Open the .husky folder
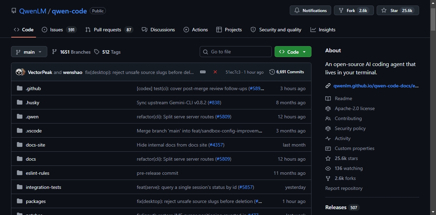This screenshot has height=215, width=436. [x=32, y=103]
